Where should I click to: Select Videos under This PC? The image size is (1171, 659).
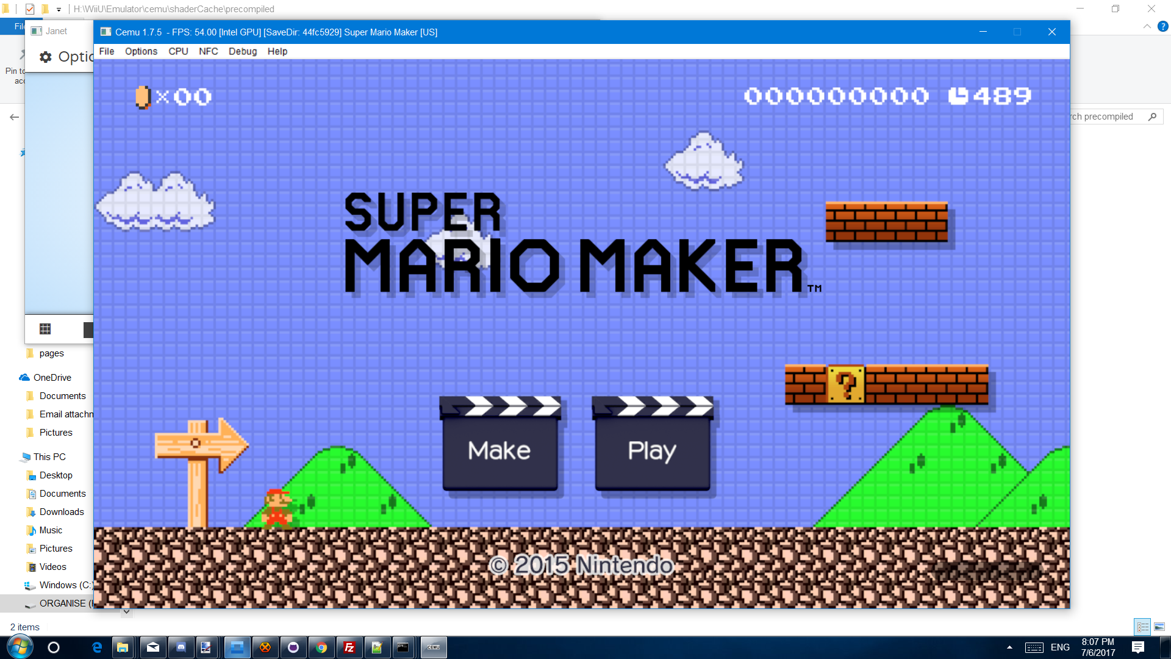(52, 567)
